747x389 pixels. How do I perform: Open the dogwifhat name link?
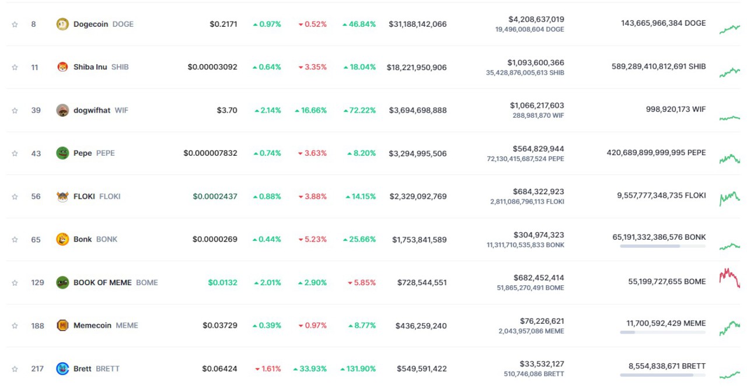tap(92, 110)
